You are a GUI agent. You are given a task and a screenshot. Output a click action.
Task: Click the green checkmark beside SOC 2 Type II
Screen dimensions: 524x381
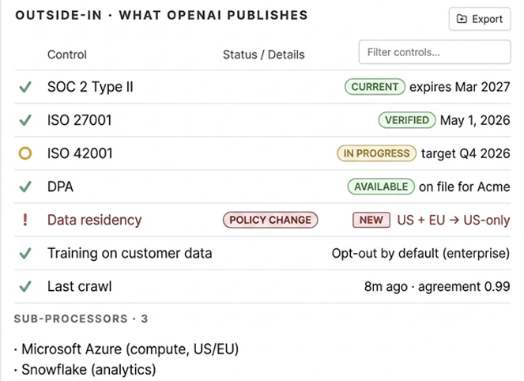tap(25, 87)
